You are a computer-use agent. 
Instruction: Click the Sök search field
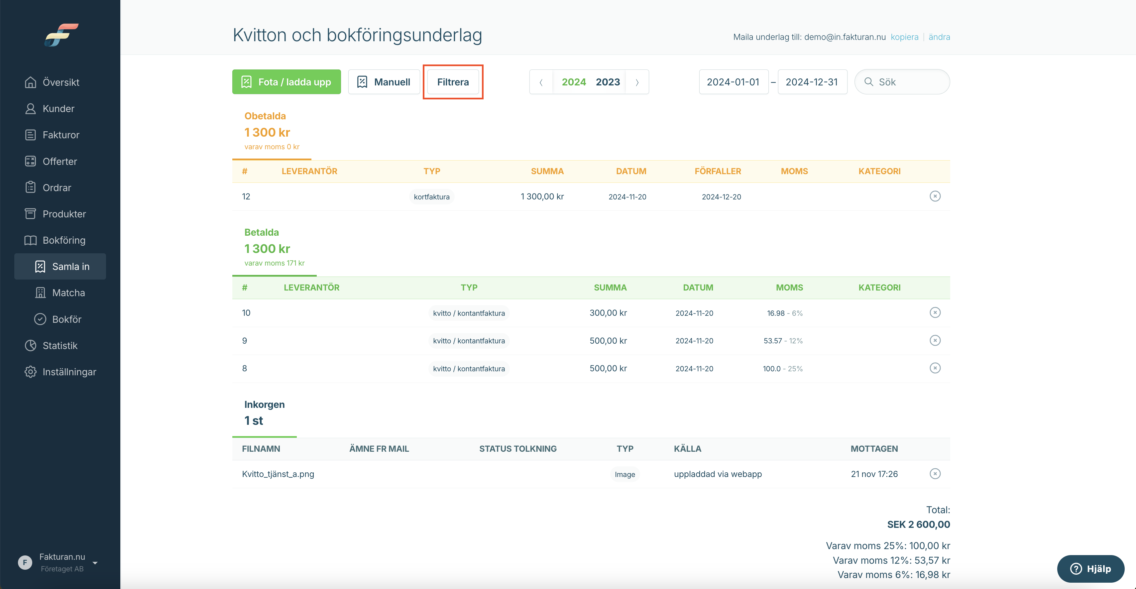click(x=902, y=82)
